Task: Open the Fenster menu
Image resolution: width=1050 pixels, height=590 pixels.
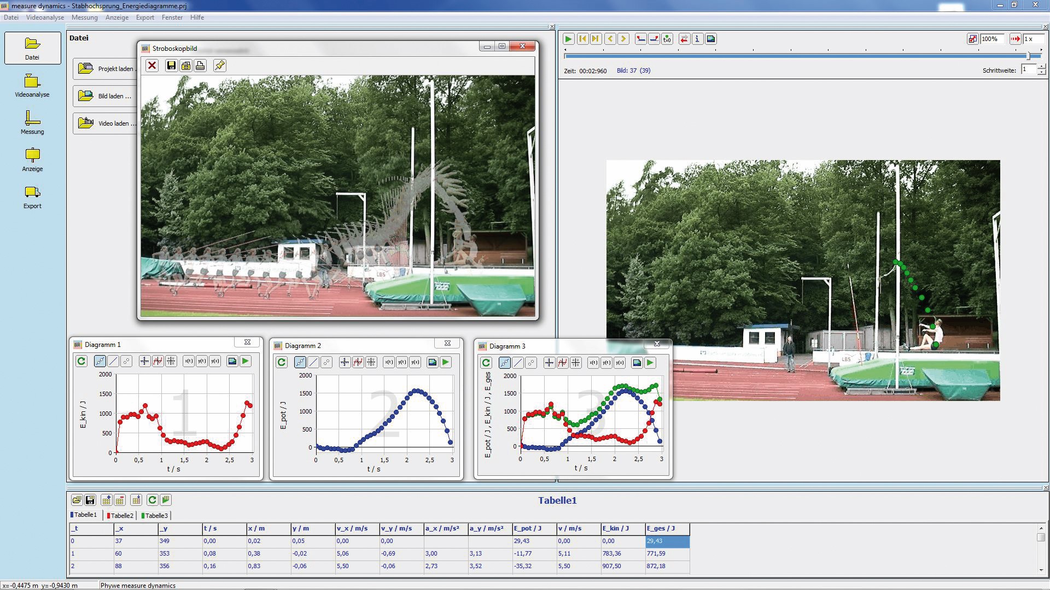Action: pyautogui.click(x=172, y=17)
